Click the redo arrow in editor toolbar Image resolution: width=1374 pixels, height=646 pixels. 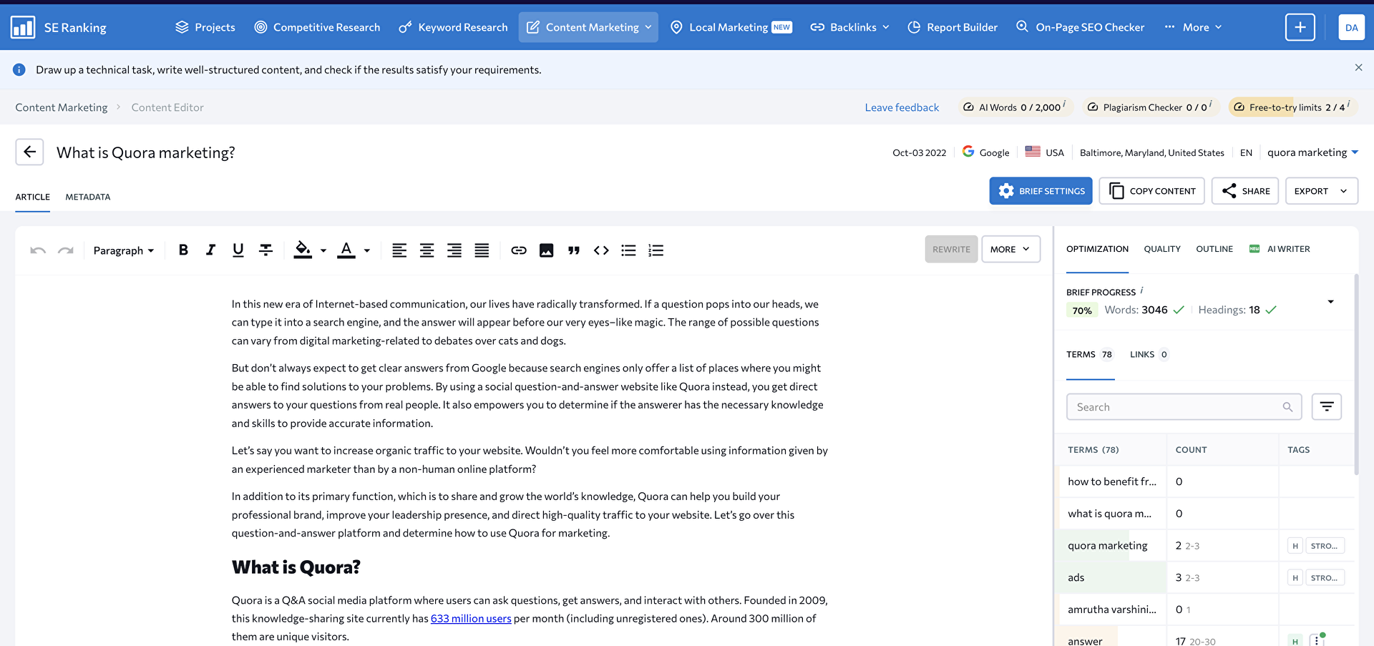pos(66,250)
